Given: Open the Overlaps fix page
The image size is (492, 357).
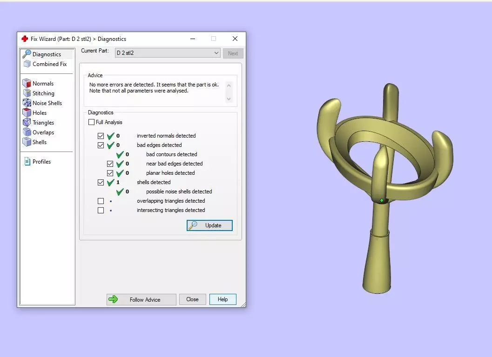Looking at the screenshot, I should (x=43, y=132).
